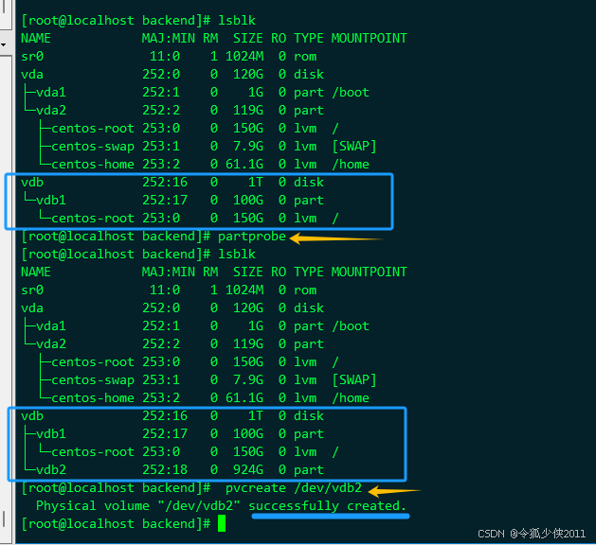Click the 'vdb2' partition name
This screenshot has width=596, height=545.
pyautogui.click(x=51, y=470)
